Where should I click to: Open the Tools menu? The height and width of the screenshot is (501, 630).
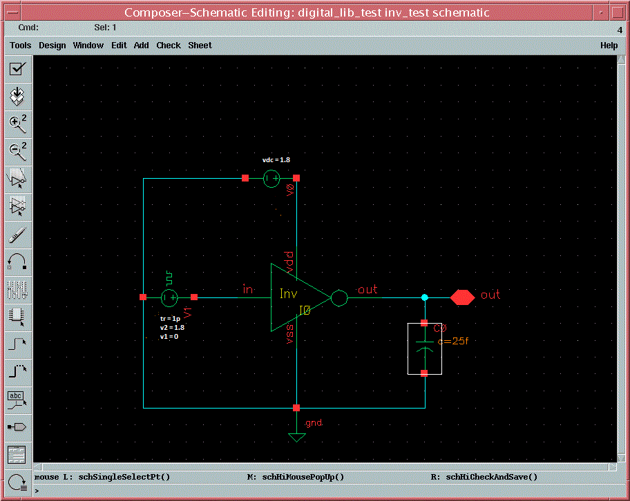21,46
